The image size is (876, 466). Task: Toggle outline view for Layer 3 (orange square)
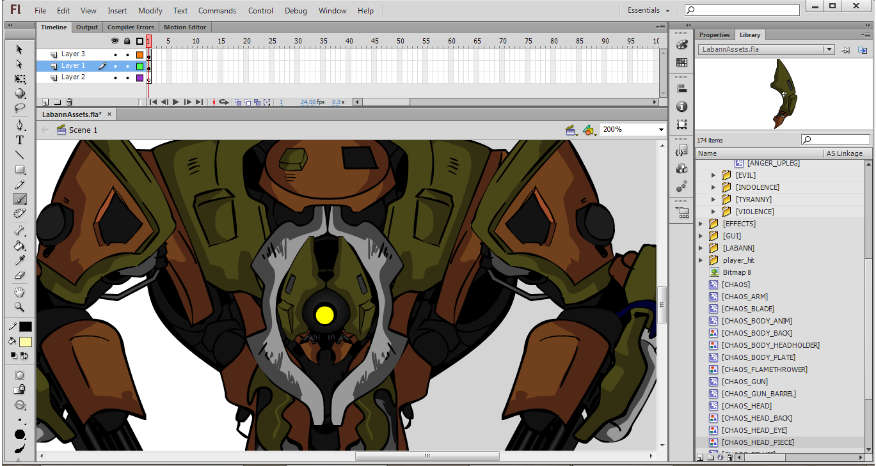[x=139, y=55]
